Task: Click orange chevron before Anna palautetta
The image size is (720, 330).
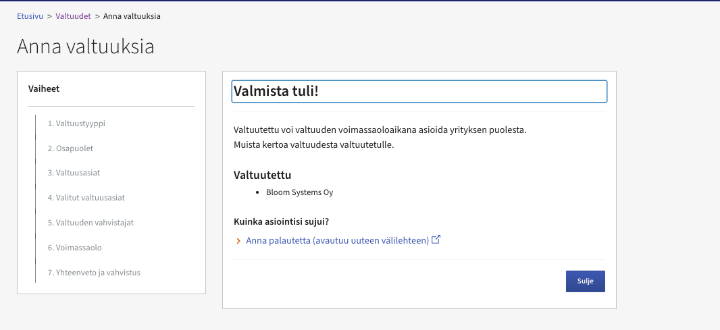Action: [238, 240]
